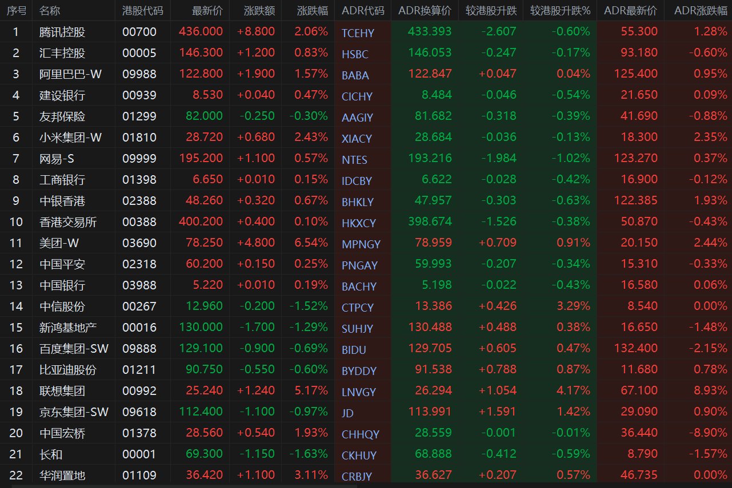Click the BYDDY ADR code
The width and height of the screenshot is (732, 488).
359,371
